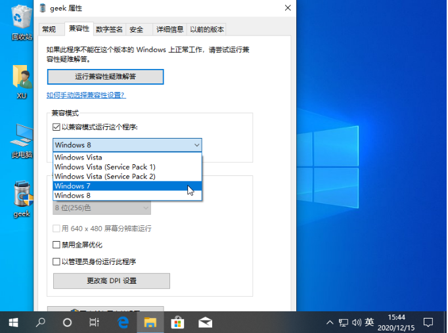448x333 pixels.
Task: Collapse the Windows 8 compatibility combo box
Action: coord(127,144)
